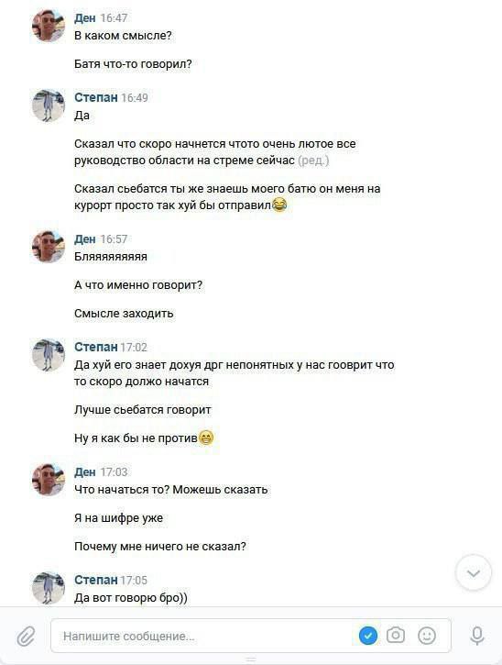Open Степан's name at 16:49
Screen dimensions: 502x665
coord(96,97)
